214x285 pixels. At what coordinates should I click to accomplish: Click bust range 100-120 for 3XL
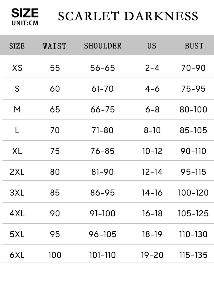193,193
